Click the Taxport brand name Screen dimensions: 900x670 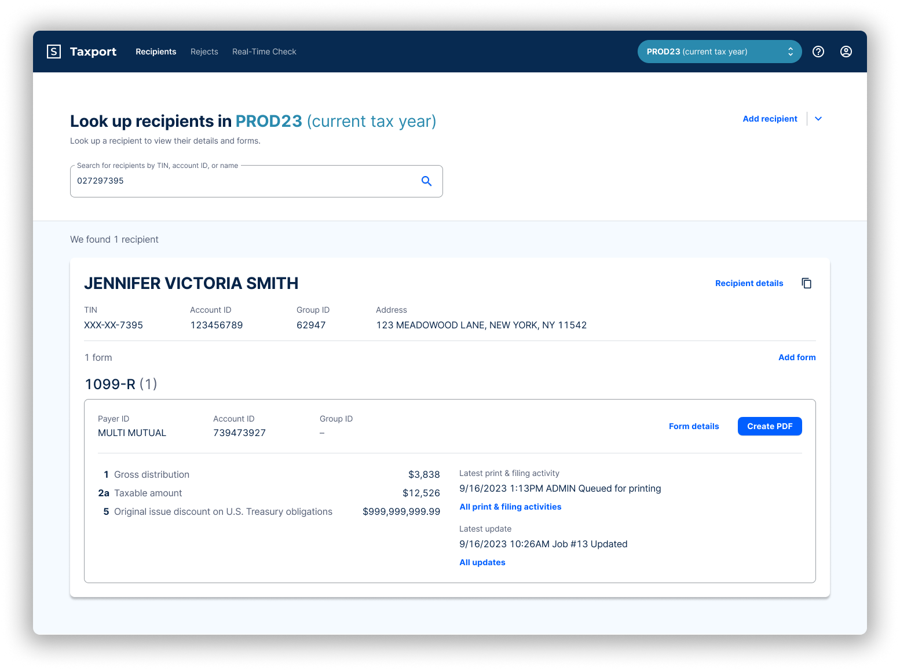coord(93,52)
